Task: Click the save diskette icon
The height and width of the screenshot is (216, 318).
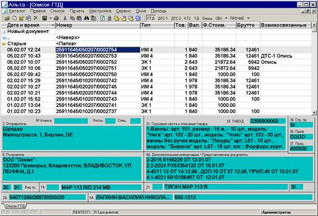Action: [x=44, y=18]
